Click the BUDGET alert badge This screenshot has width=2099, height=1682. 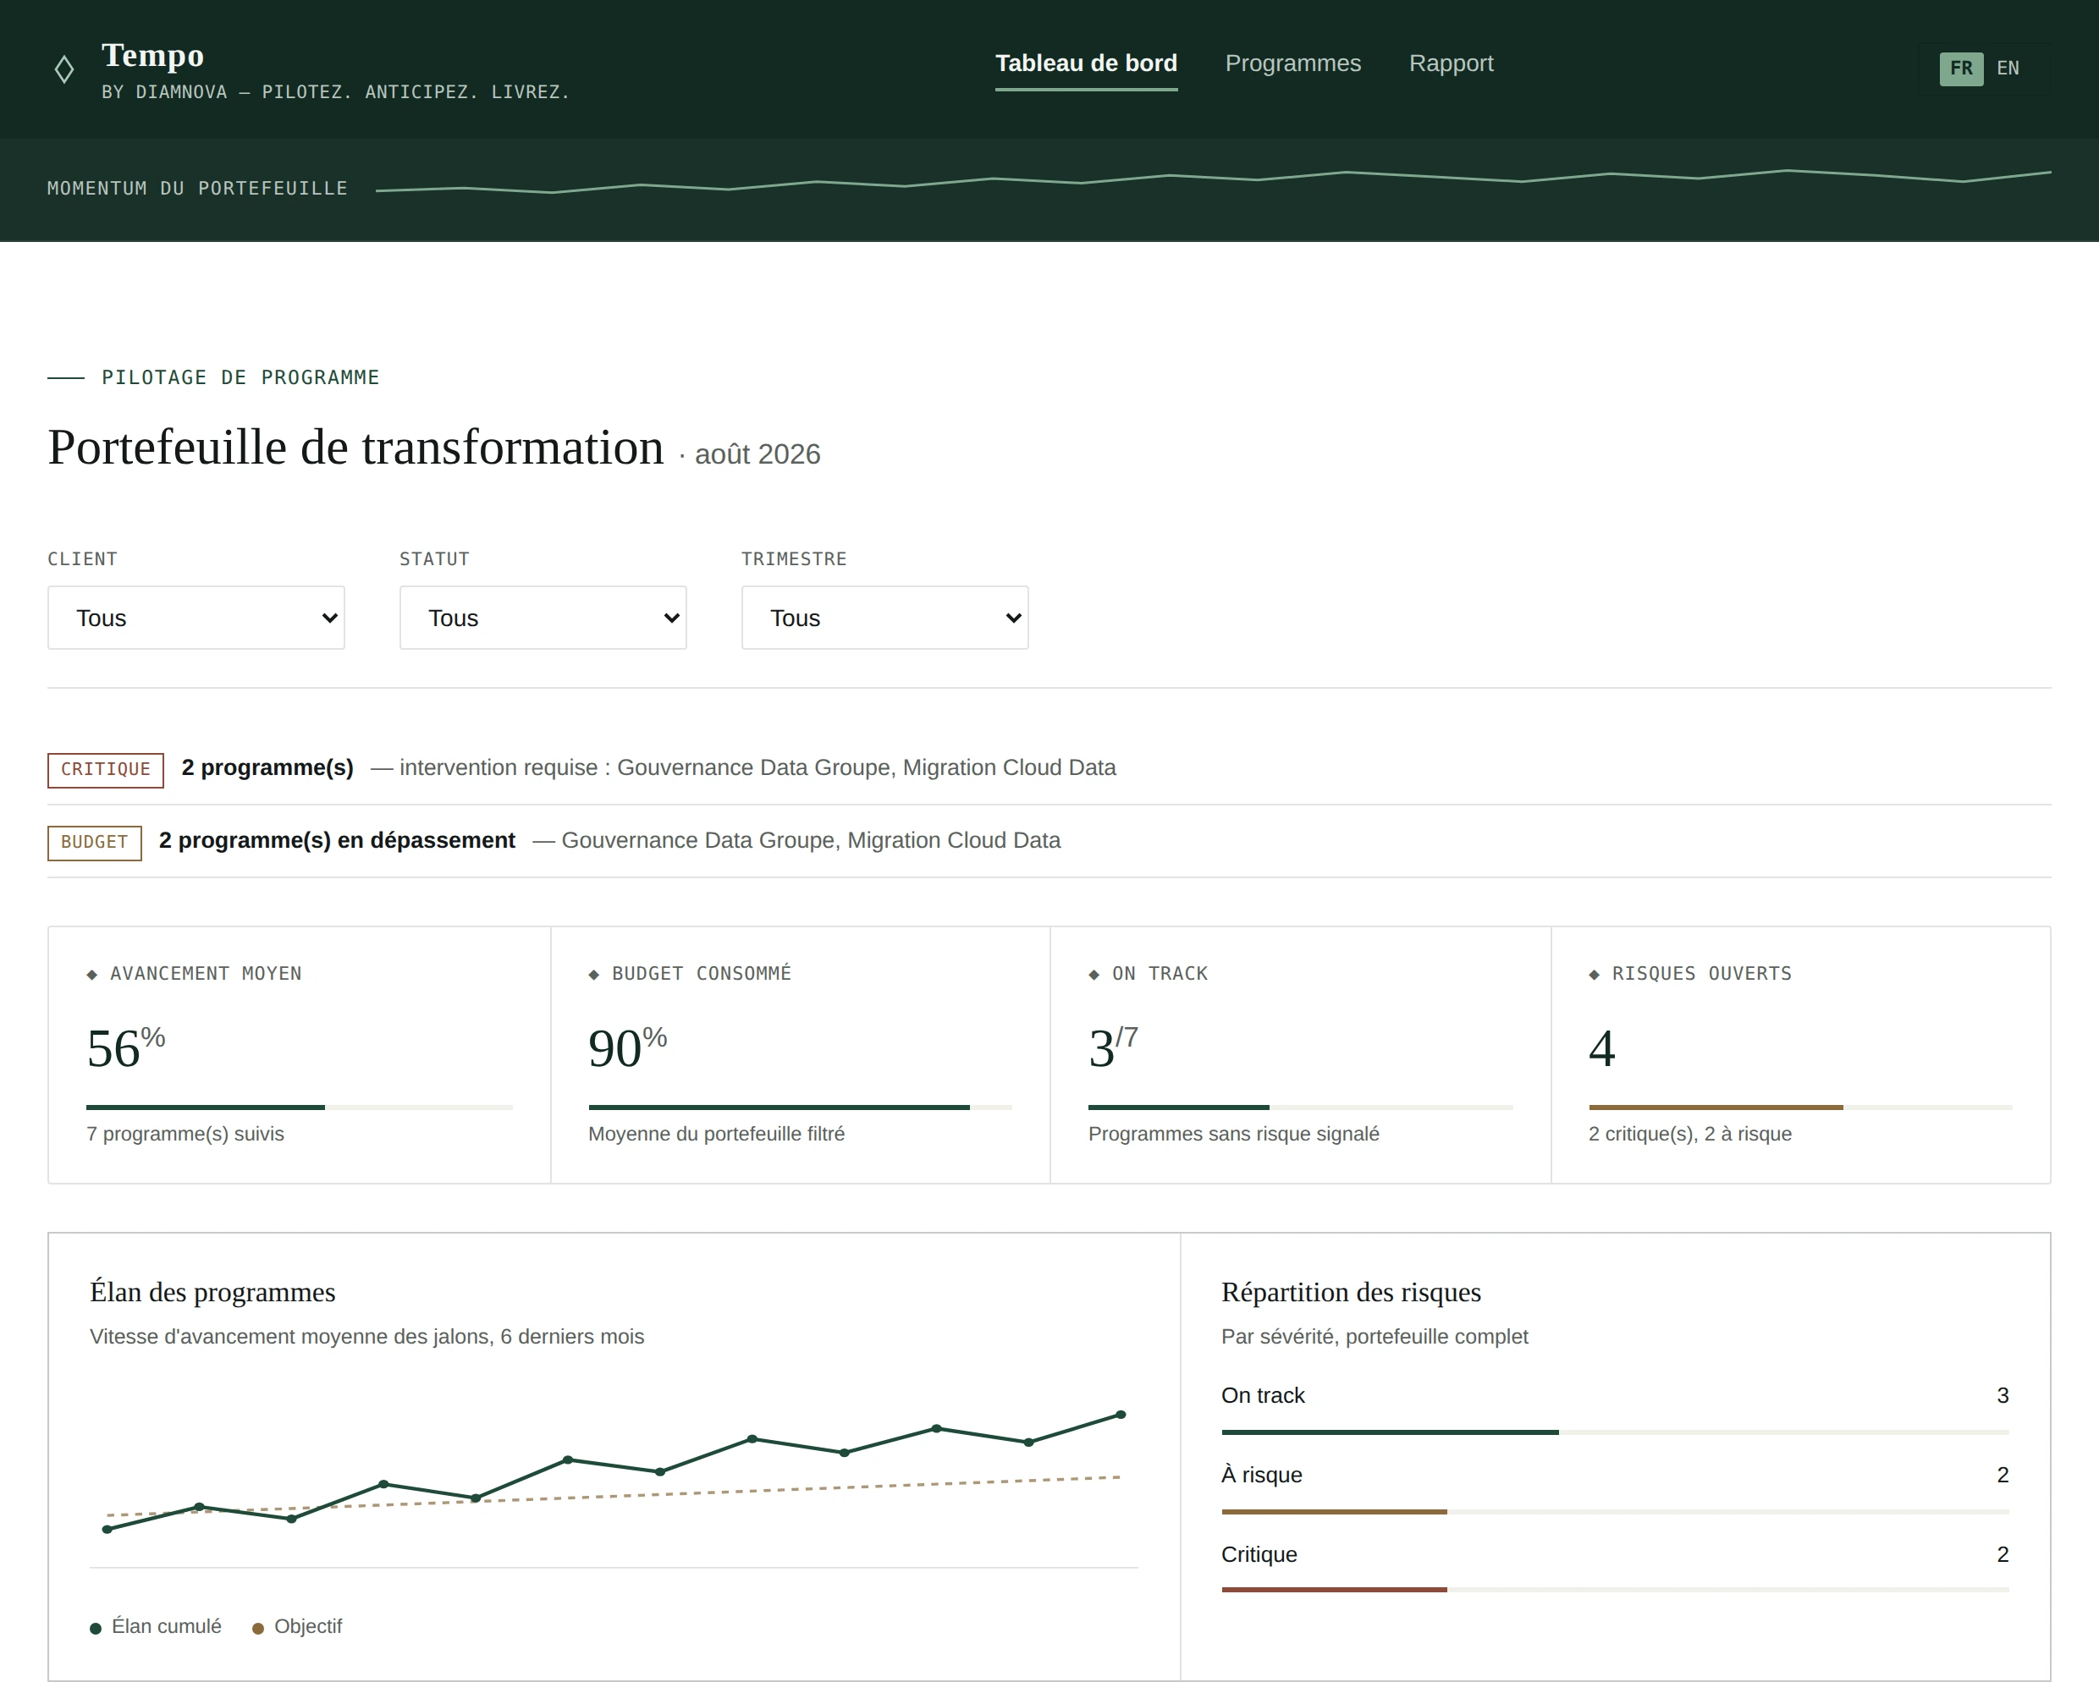pos(95,843)
